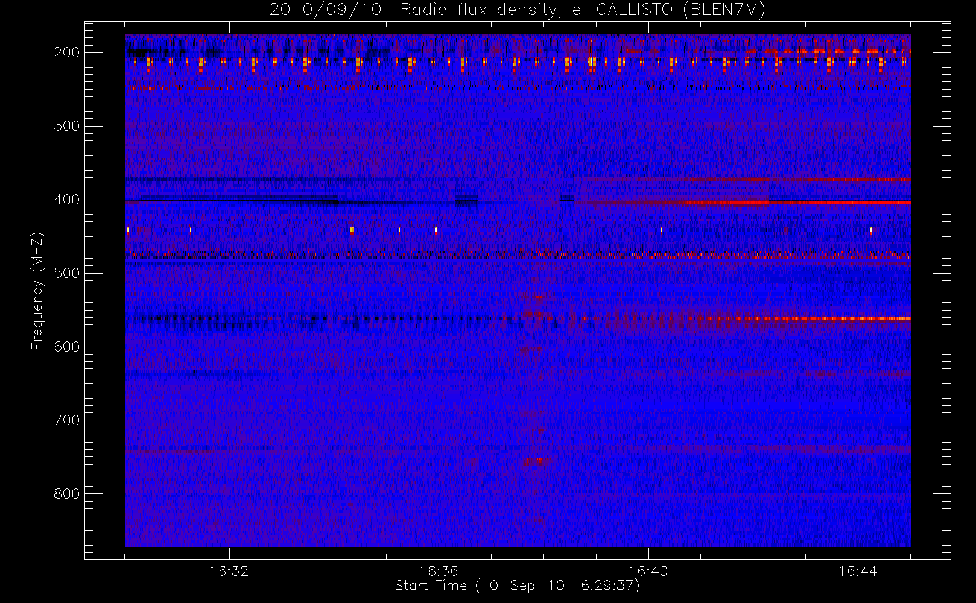Select the 500 frequency tick label
Viewport: 976px width, 603px height.
[x=67, y=273]
